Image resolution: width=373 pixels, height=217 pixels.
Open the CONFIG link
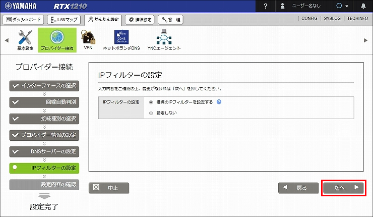coord(309,18)
